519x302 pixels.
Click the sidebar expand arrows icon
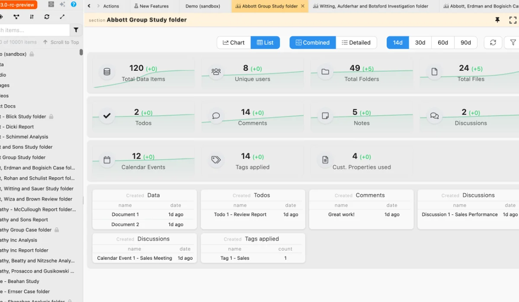62,17
